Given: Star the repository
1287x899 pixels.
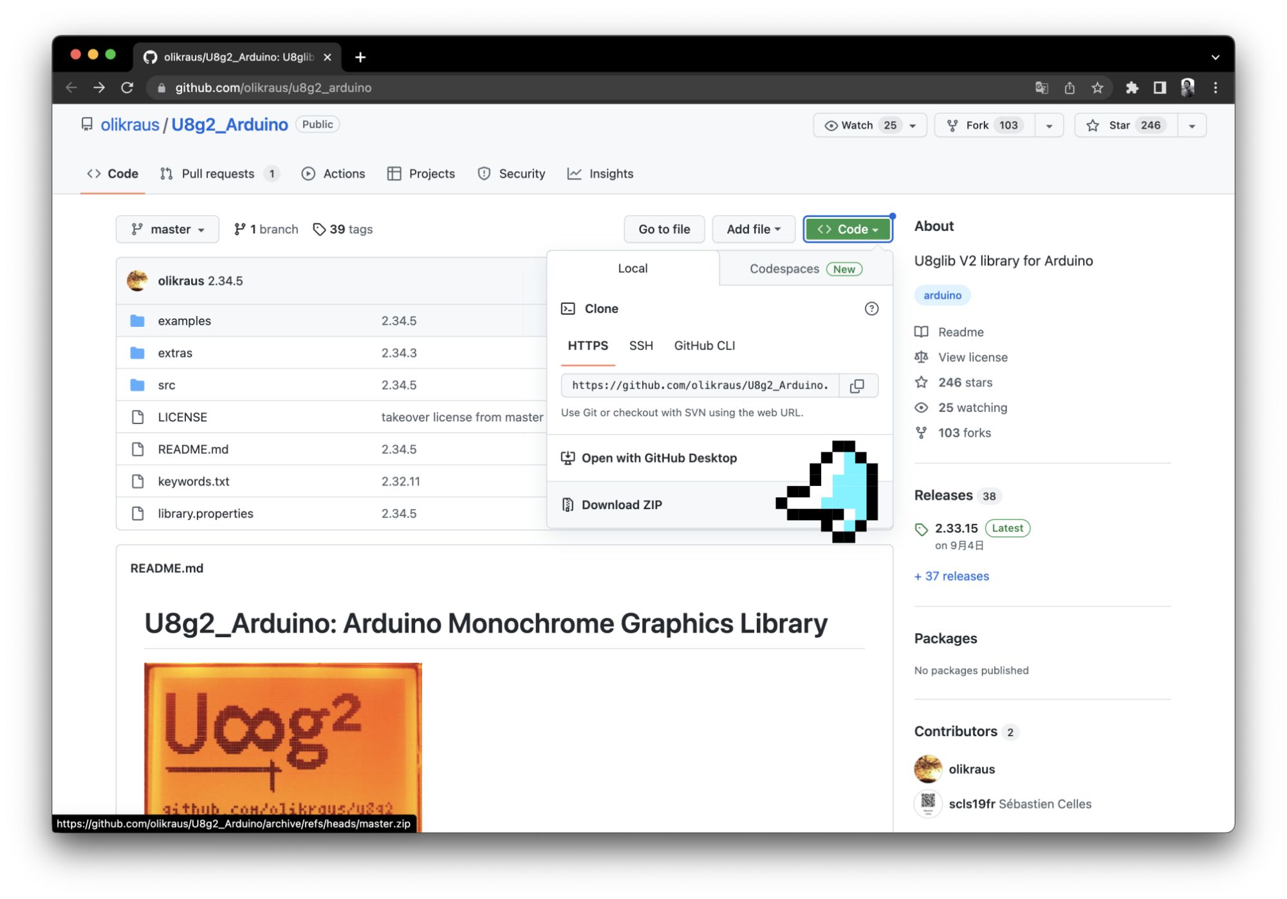Looking at the screenshot, I should click(1126, 125).
